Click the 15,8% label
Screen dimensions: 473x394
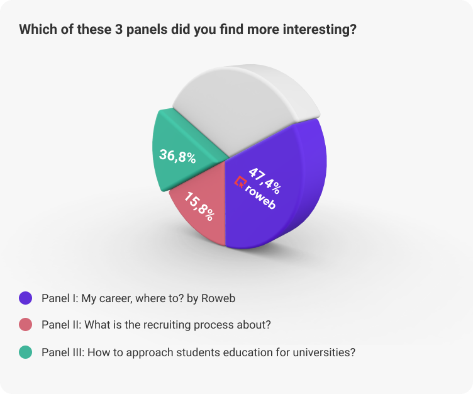coord(199,207)
